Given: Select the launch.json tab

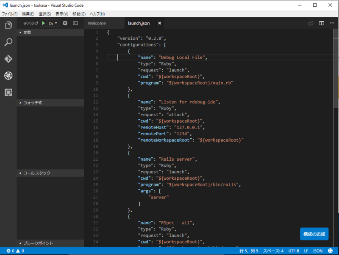Looking at the screenshot, I should [x=139, y=23].
